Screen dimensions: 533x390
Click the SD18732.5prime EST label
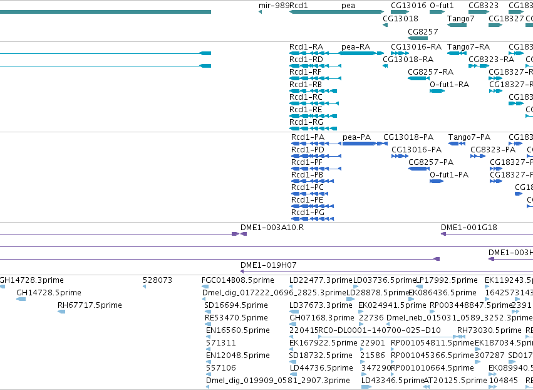[321, 356]
